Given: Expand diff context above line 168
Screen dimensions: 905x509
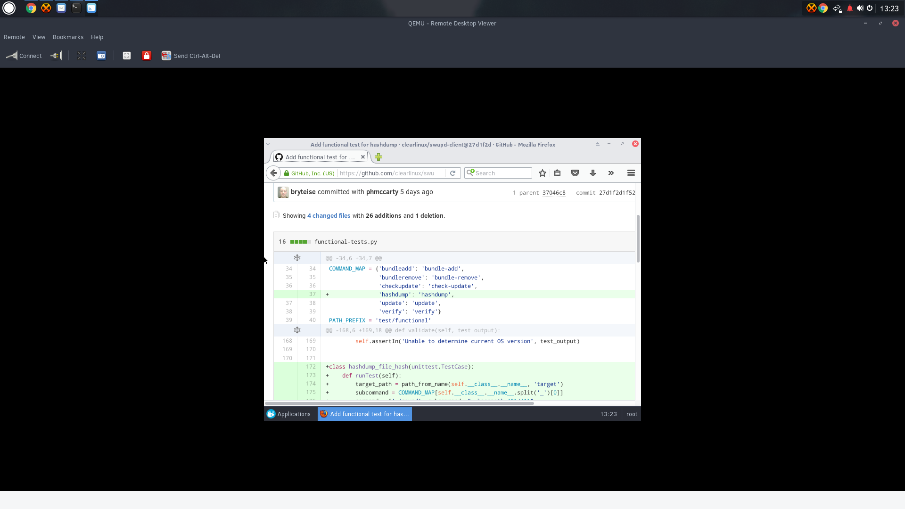Looking at the screenshot, I should point(297,330).
